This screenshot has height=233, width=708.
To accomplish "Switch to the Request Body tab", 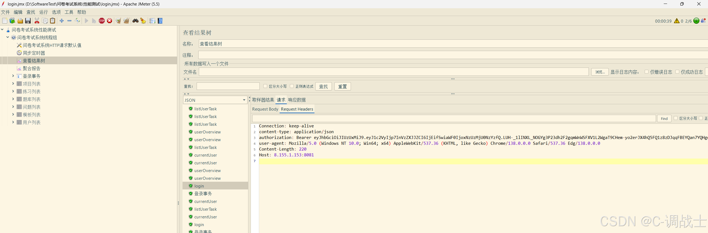I will point(265,109).
